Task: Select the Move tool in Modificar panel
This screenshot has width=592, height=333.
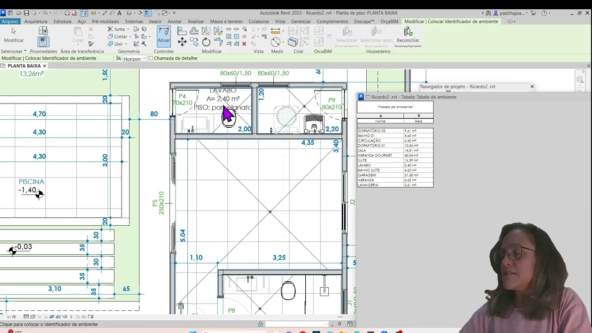Action: [x=182, y=42]
